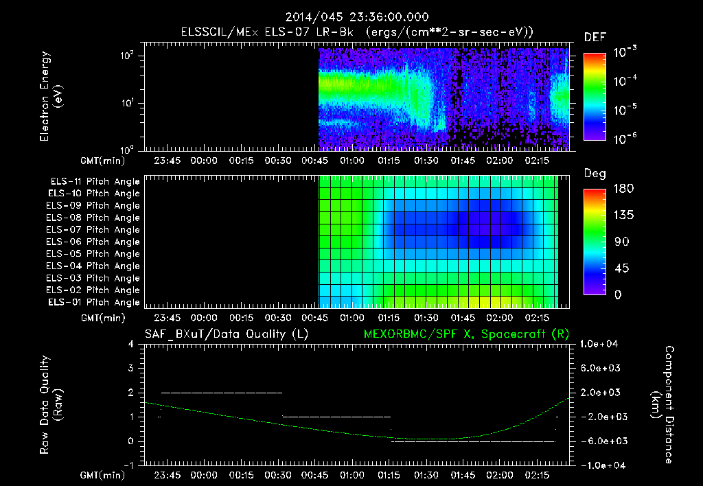
Task: Click the 10^-3 DEF scale label
Action: pyautogui.click(x=625, y=51)
